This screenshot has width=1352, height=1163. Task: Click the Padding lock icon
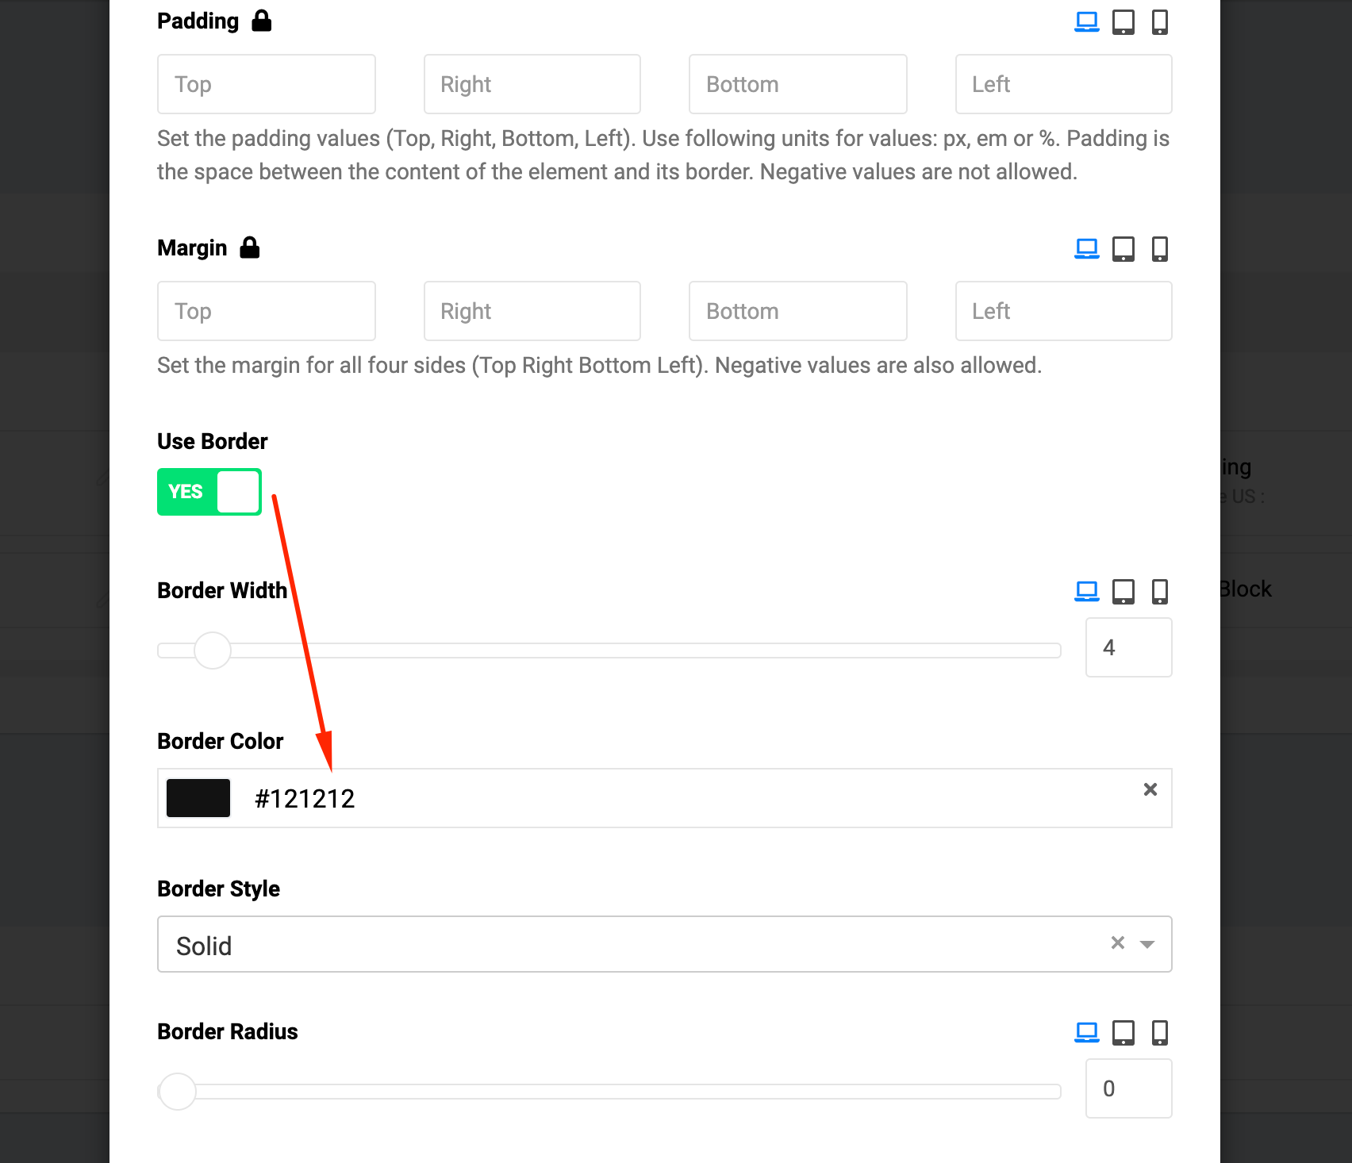click(262, 21)
